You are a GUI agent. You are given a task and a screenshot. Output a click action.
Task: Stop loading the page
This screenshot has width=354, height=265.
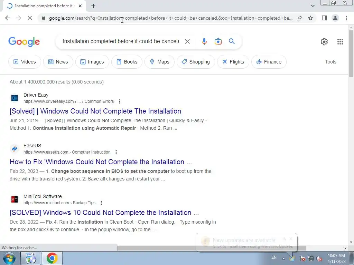30,18
